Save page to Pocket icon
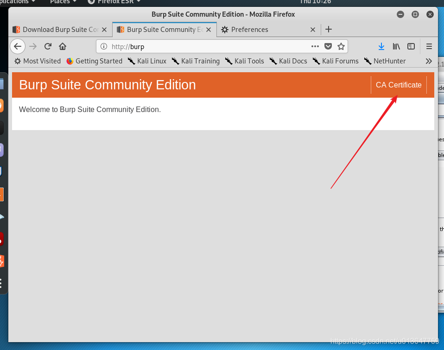 [x=328, y=46]
